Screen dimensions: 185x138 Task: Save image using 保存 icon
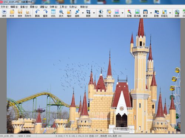[20, 13]
